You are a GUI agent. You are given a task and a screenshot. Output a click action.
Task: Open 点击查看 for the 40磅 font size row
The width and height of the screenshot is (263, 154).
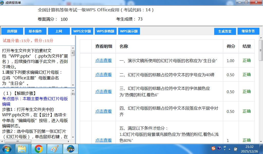pos(104,75)
